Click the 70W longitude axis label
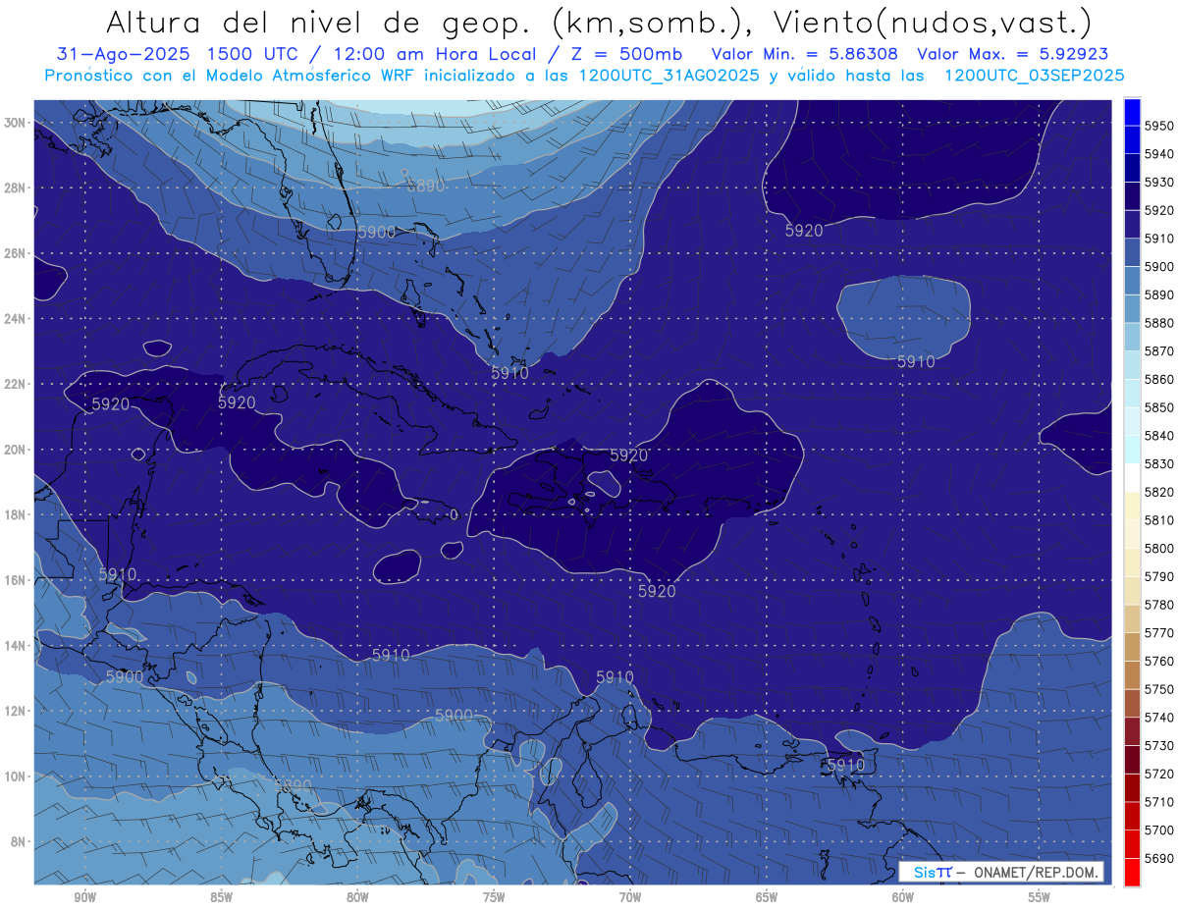The image size is (1178, 910). 630,897
